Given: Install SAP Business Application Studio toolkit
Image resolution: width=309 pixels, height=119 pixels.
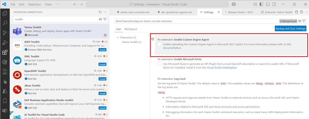Looking at the screenshot, I should tap(102, 108).
